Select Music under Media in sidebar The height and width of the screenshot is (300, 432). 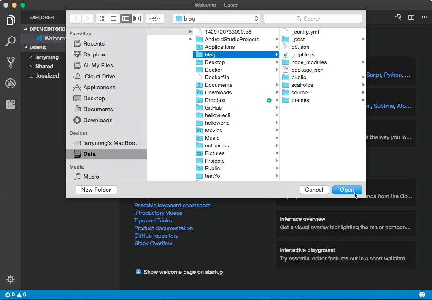click(106, 177)
